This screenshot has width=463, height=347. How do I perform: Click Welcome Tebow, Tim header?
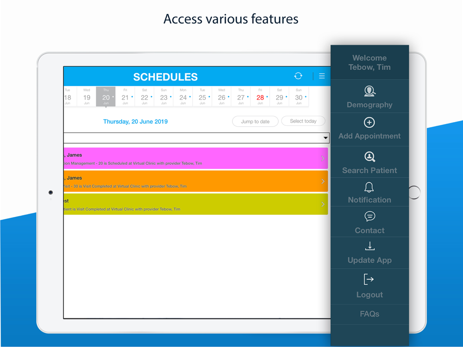point(369,62)
